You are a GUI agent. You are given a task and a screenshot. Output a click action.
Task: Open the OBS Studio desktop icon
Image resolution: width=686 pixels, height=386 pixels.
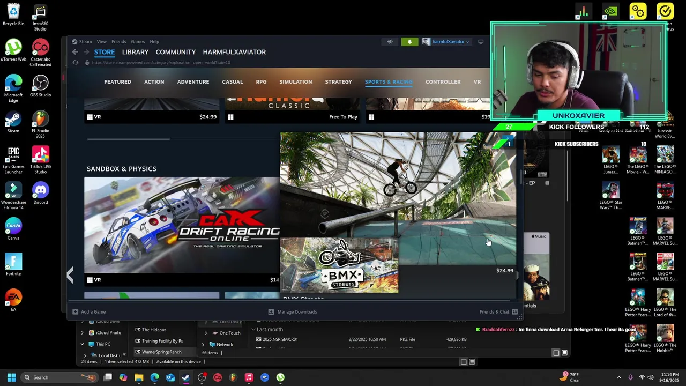40,87
